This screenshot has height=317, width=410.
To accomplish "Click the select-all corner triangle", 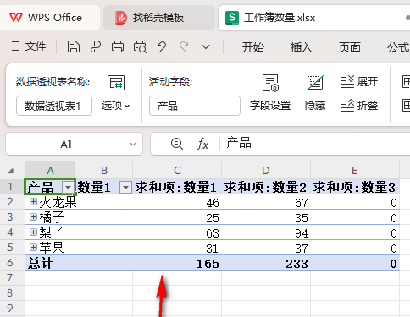I will 11,171.
